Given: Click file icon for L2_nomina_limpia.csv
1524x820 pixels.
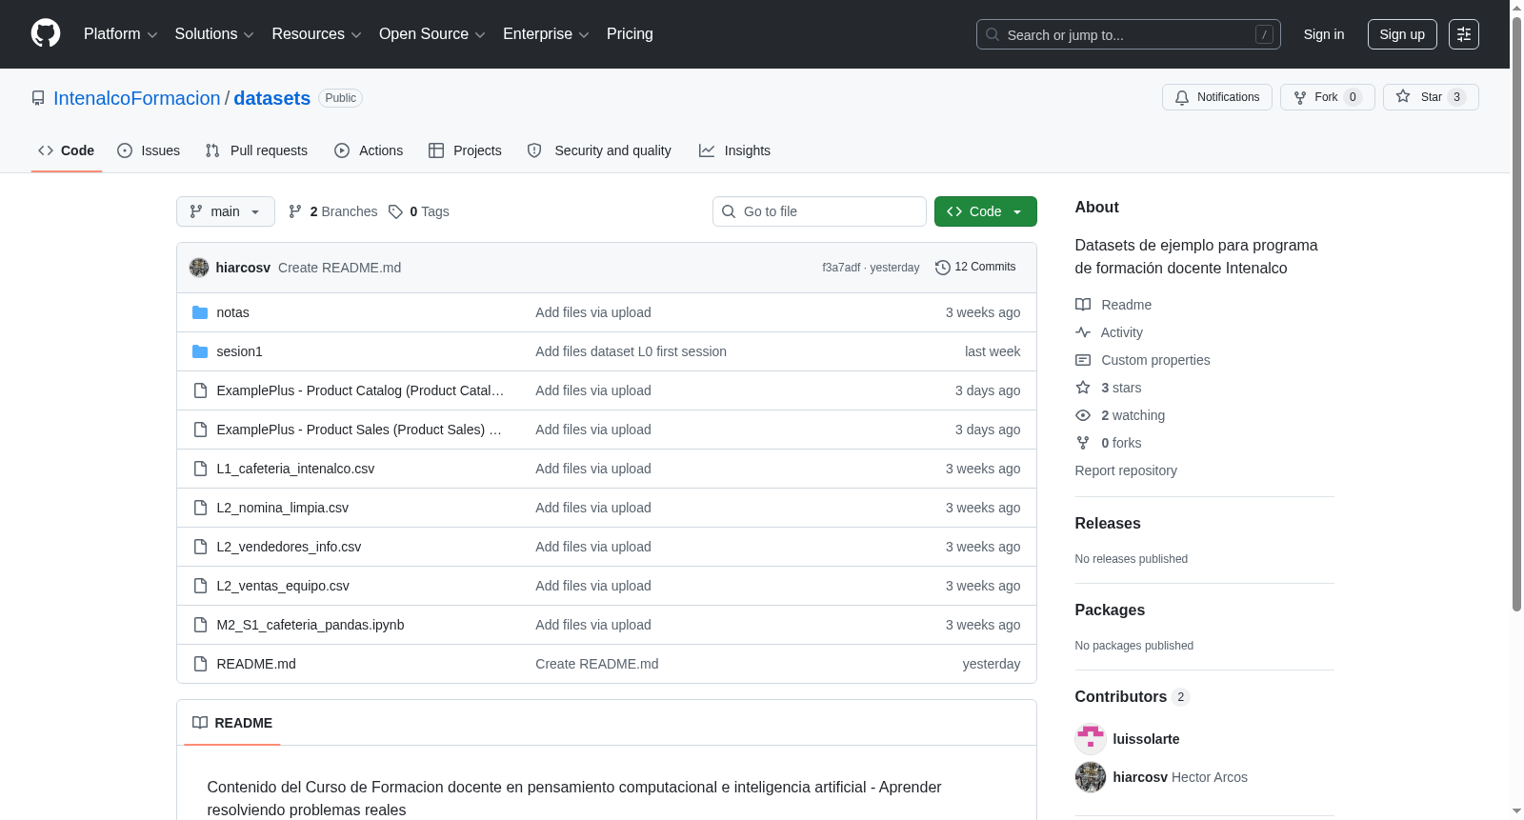Looking at the screenshot, I should pos(200,508).
